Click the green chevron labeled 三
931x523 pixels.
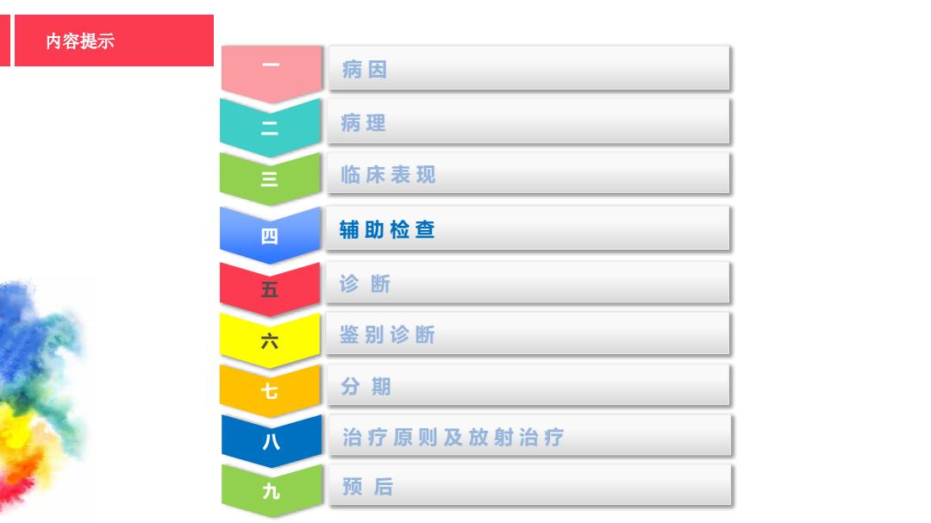[x=270, y=178]
